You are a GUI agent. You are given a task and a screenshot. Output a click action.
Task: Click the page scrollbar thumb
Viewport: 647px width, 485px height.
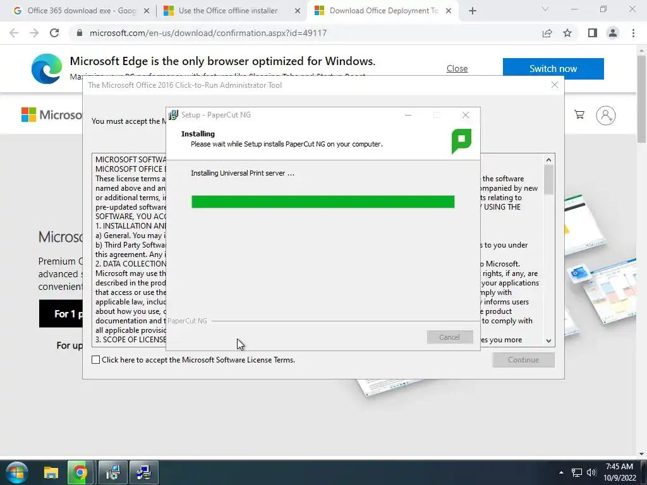642,99
